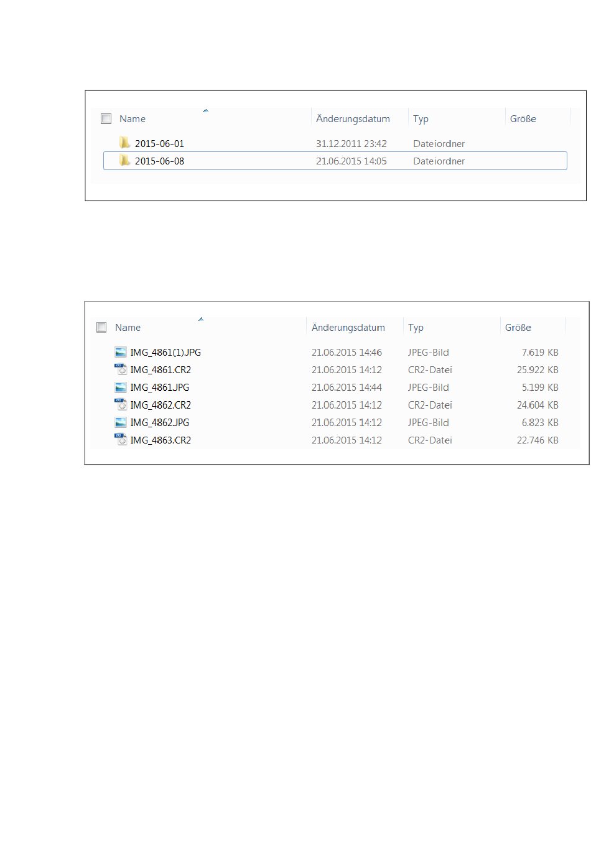This screenshot has width=591, height=859.
Task: Click size value 7.619 KB
Action: click(540, 353)
